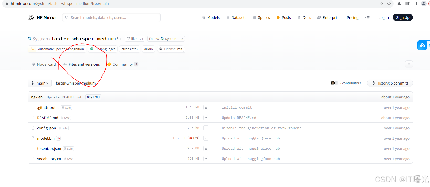Open the browser profile avatar
The width and height of the screenshot is (430, 187).
coord(424,4)
